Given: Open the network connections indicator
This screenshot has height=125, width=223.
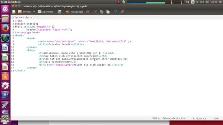Looking at the screenshot, I should tap(187, 2).
